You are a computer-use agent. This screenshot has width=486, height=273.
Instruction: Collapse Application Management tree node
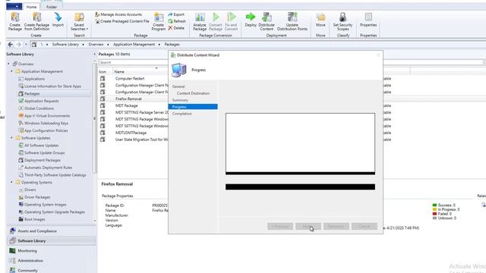(12, 71)
